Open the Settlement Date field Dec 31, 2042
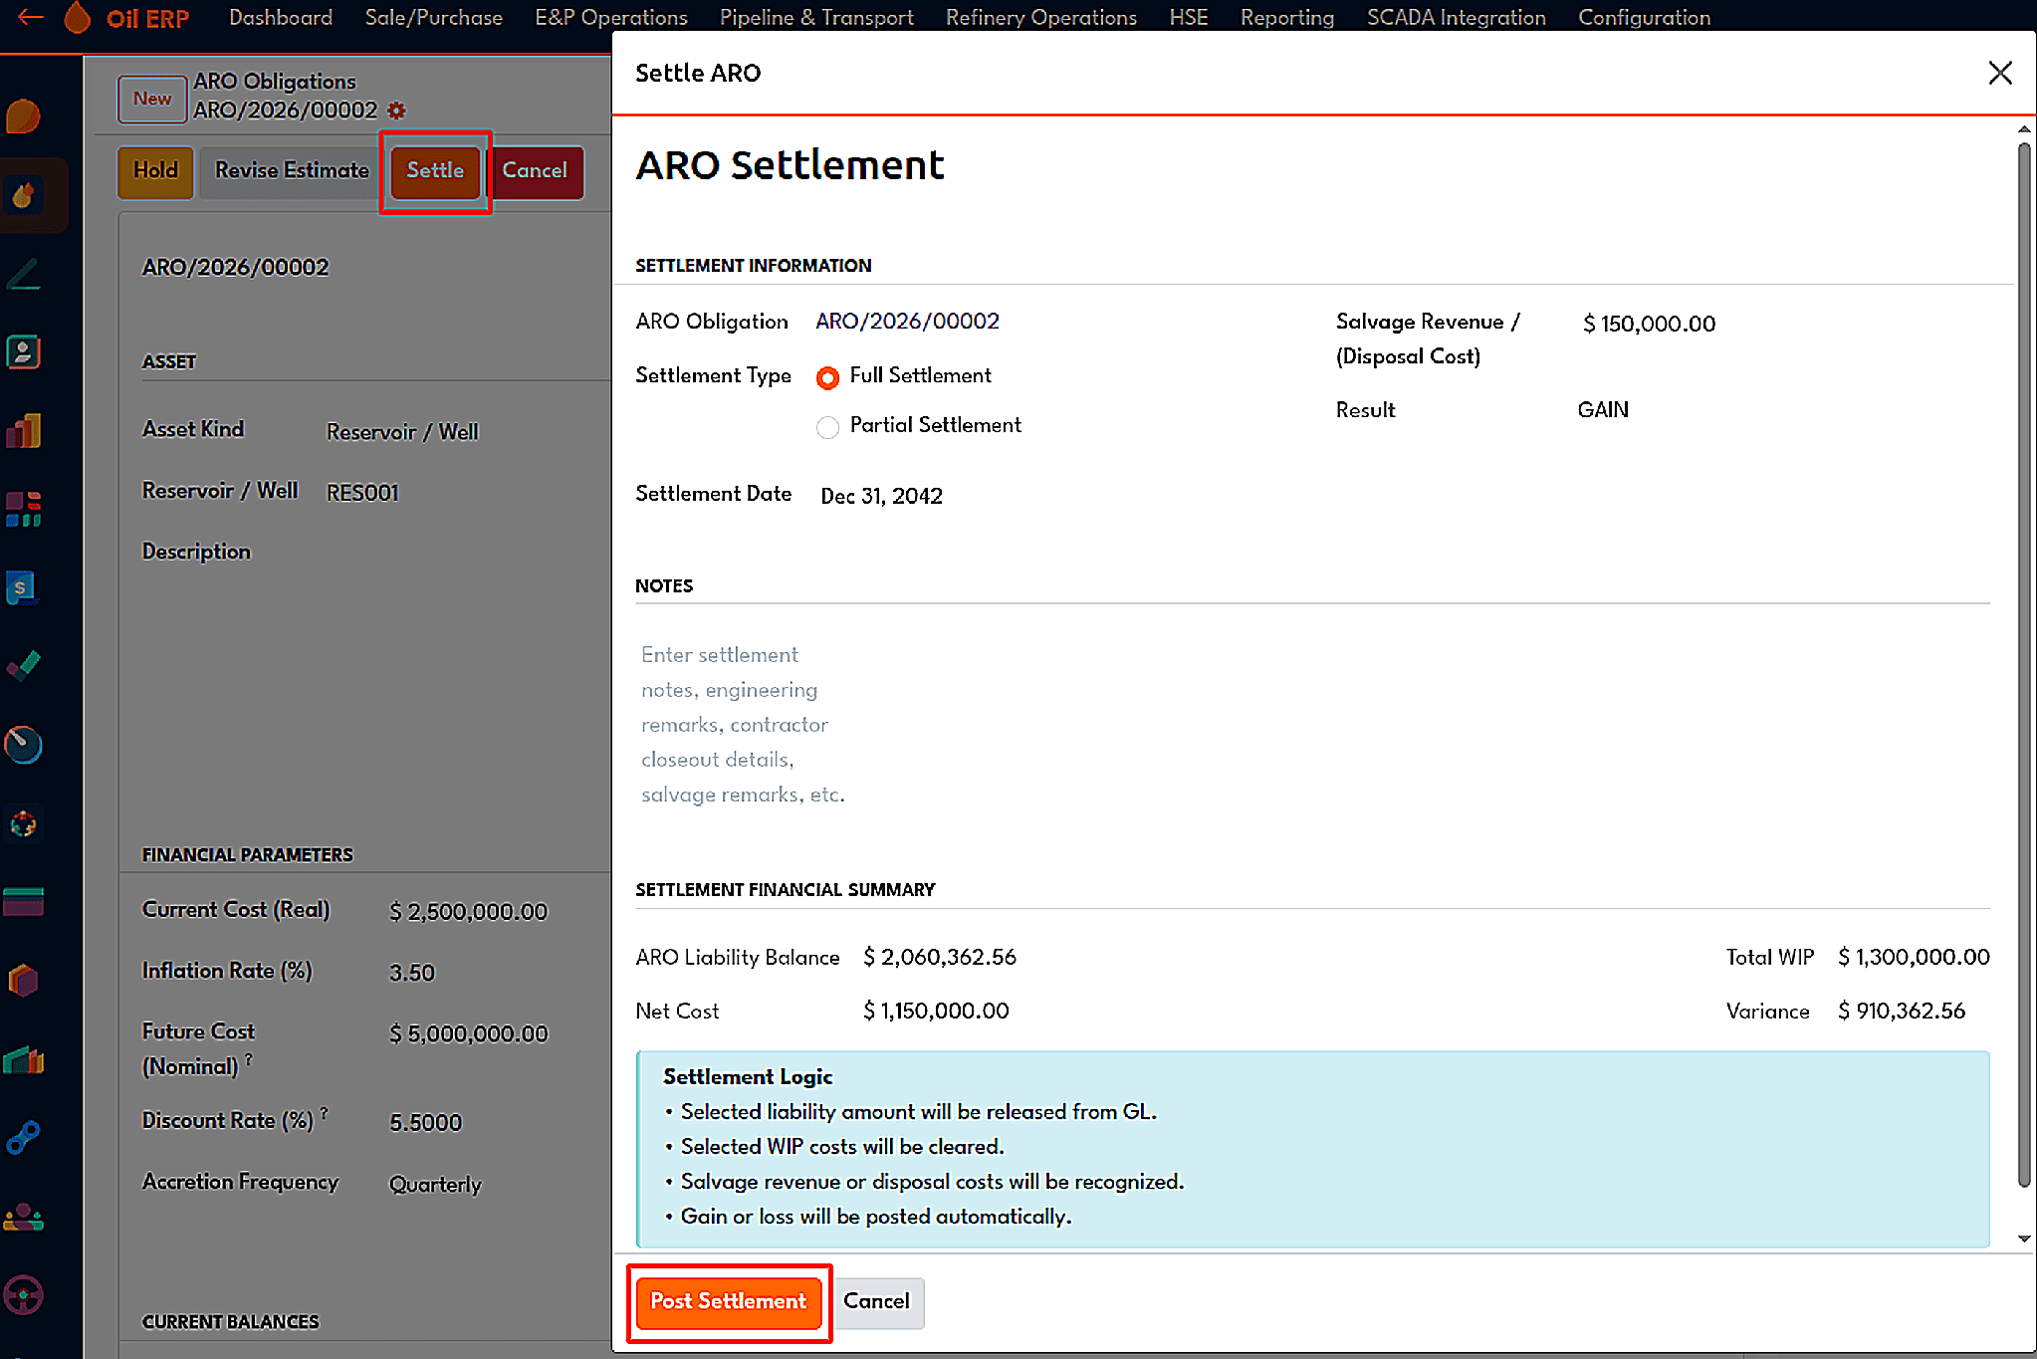 click(x=881, y=496)
